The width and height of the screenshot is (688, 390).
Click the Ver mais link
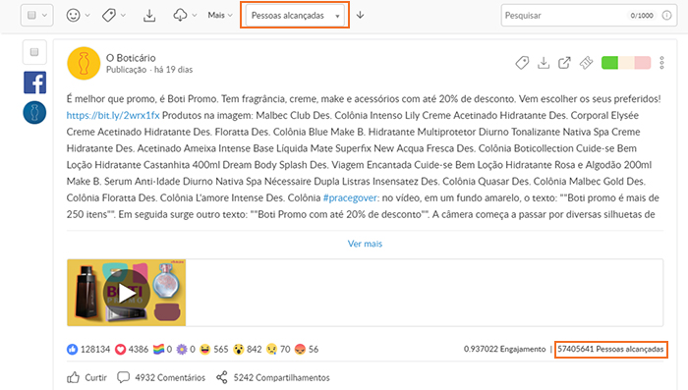tap(365, 244)
